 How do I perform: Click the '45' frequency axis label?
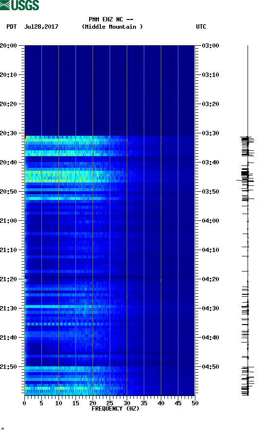tap(178, 403)
